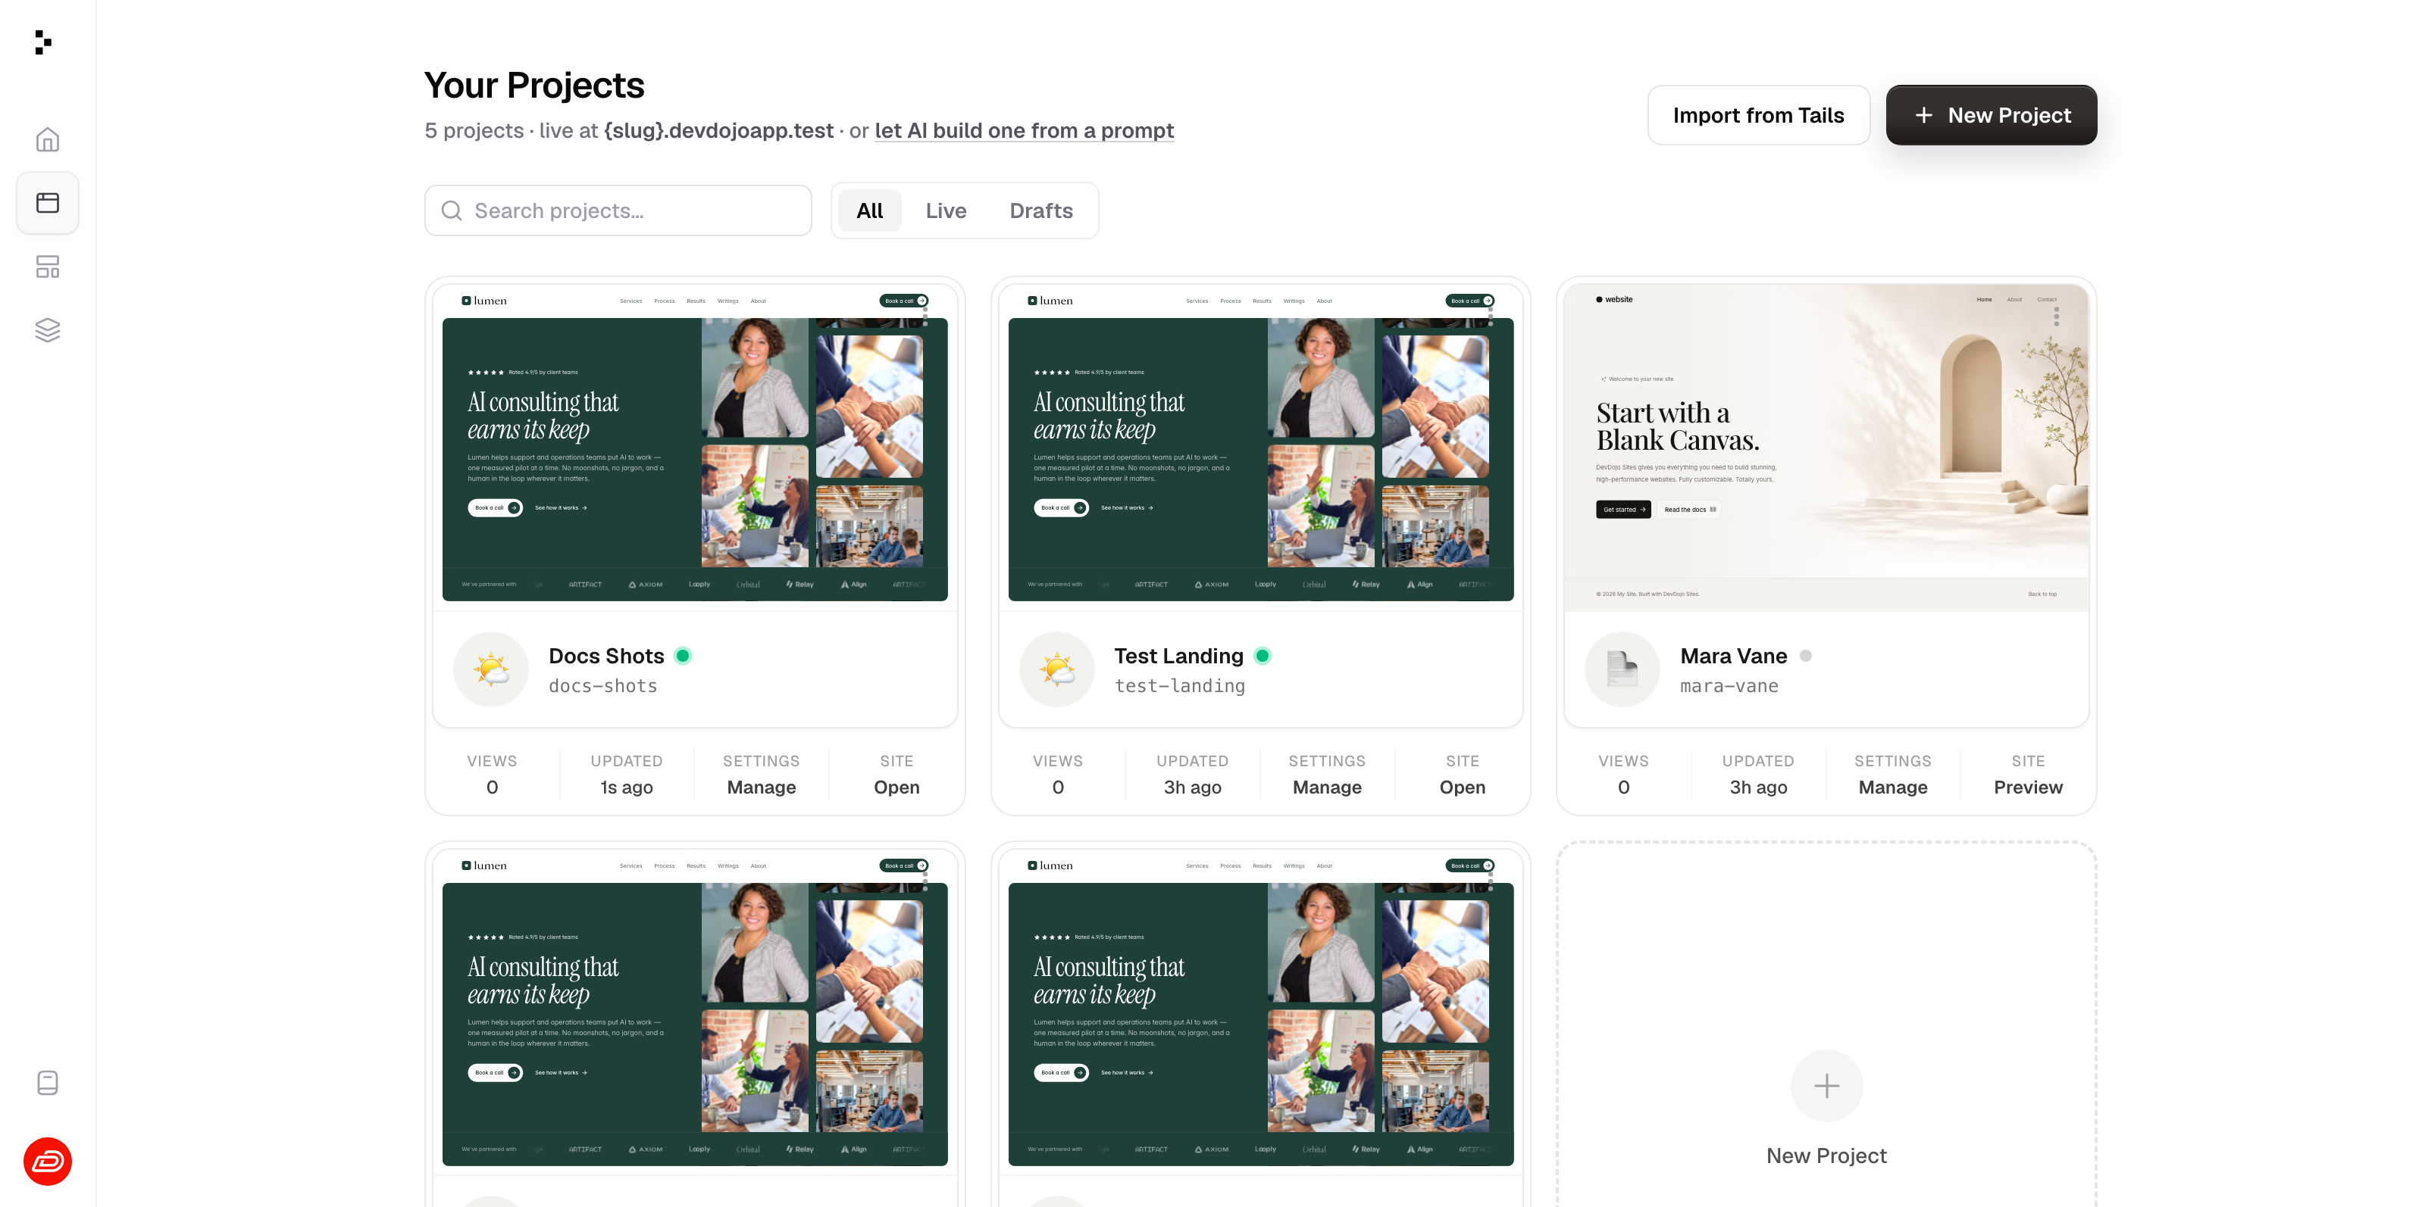Image resolution: width=2425 pixels, height=1207 pixels.
Task: Click the Docs Shots project title
Action: (x=606, y=656)
